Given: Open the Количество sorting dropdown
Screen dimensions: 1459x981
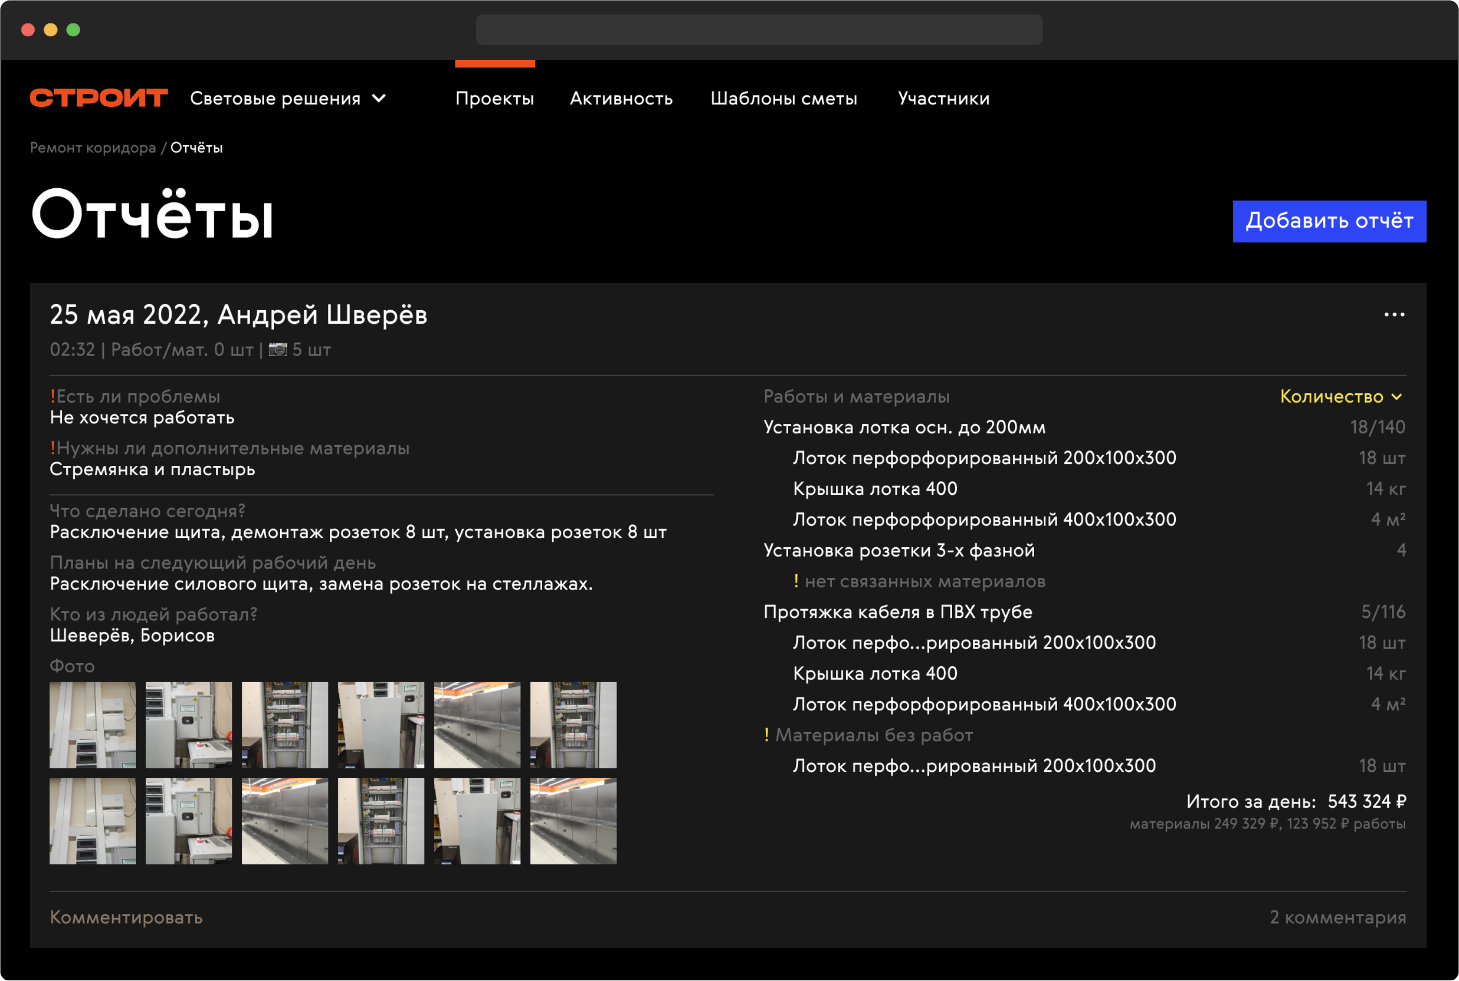Looking at the screenshot, I should (1341, 396).
